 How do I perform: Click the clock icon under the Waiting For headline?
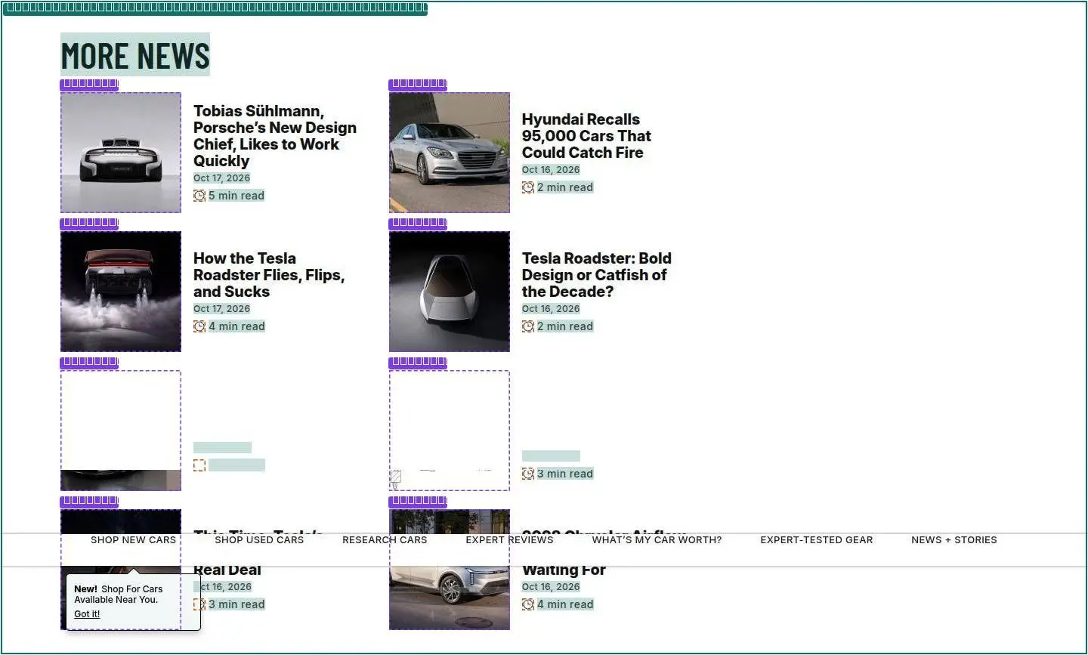(x=528, y=604)
